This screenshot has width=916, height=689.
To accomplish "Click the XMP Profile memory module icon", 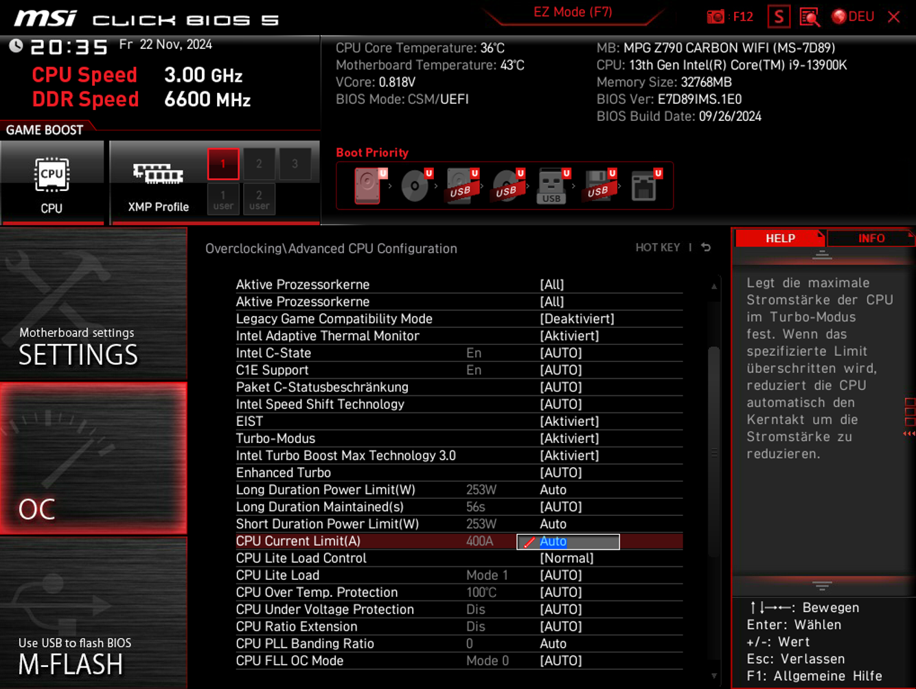I will pos(158,174).
